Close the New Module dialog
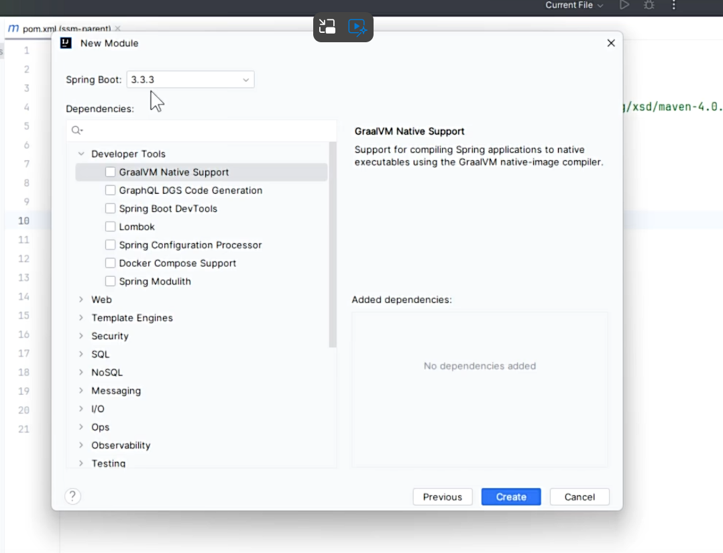 click(x=611, y=43)
